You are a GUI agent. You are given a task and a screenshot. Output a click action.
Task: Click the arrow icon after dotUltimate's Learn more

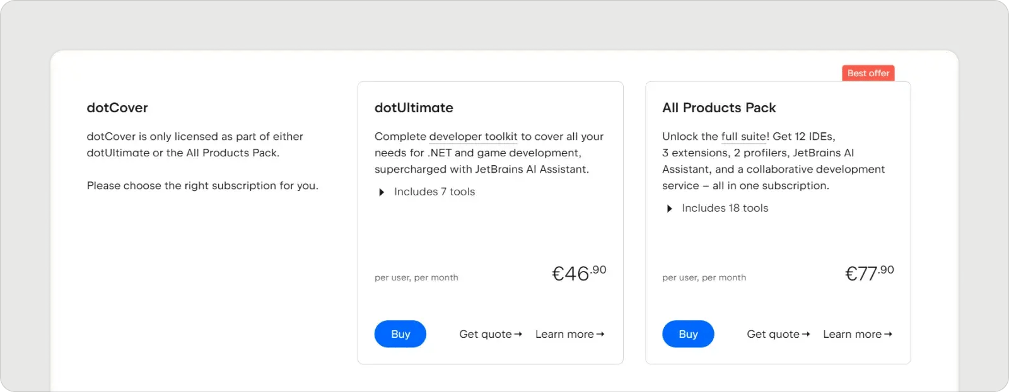(x=601, y=334)
